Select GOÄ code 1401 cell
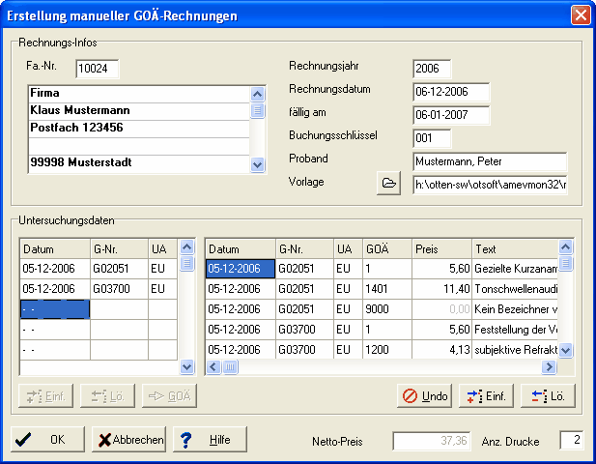 [387, 289]
